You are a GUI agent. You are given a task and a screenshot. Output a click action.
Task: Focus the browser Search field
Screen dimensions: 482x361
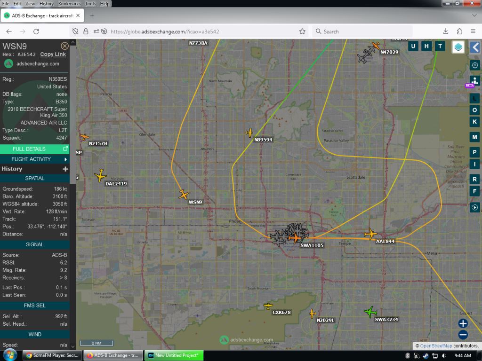point(362,31)
